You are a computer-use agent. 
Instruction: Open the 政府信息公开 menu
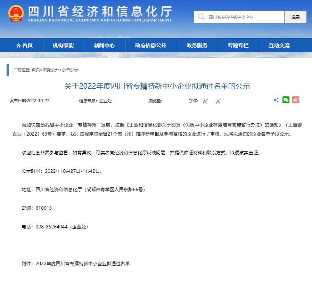click(x=151, y=45)
